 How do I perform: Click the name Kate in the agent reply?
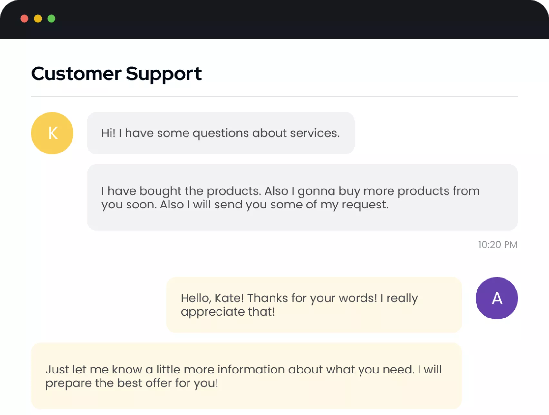coord(227,298)
